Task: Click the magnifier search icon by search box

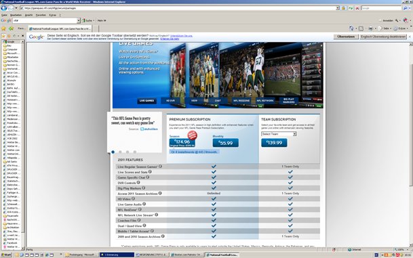Action: tap(405, 8)
